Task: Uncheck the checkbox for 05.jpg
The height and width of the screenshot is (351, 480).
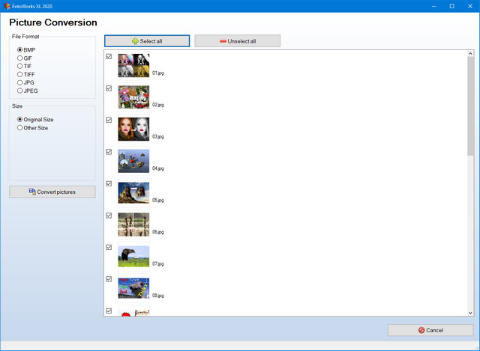Action: coord(109,183)
